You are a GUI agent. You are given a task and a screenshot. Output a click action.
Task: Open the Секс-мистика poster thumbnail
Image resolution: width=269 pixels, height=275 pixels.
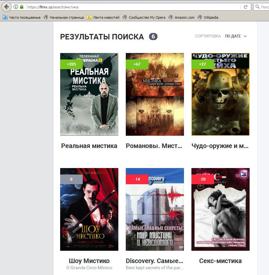221,209
